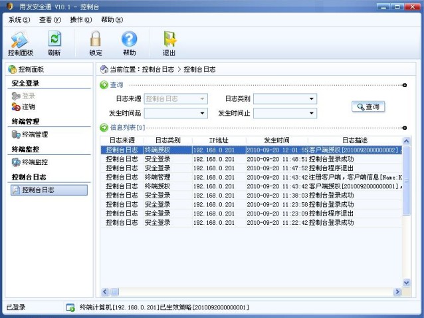Select the 终端监控 sidebar link

pos(35,162)
